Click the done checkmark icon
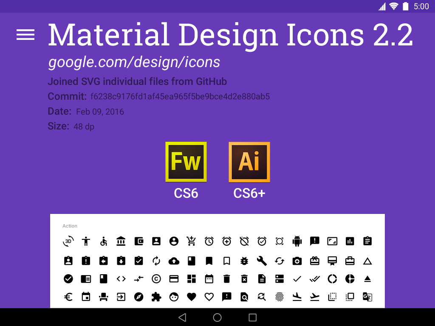The width and height of the screenshot is (435, 326). pyautogui.click(x=297, y=279)
